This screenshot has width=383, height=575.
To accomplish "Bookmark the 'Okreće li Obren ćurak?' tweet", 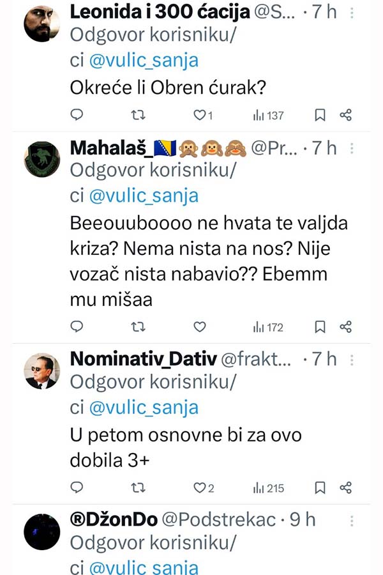I will pos(320,115).
